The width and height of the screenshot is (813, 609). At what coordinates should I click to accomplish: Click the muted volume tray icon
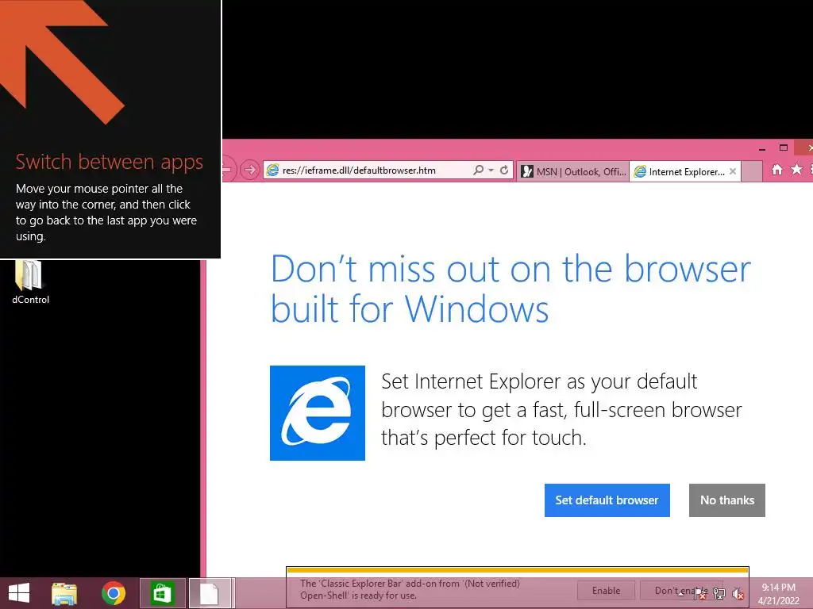click(x=738, y=594)
